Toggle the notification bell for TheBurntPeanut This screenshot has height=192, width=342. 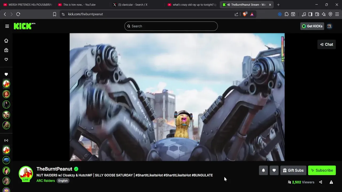click(x=263, y=170)
